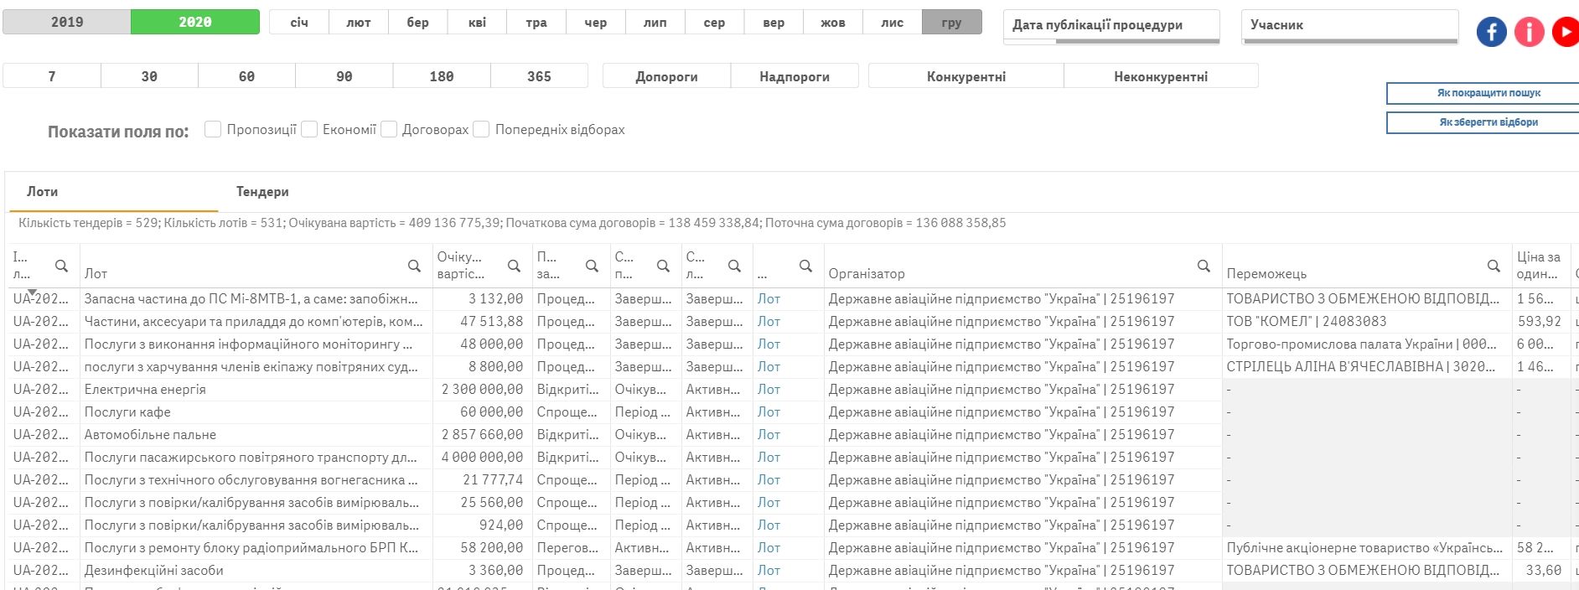The image size is (1579, 590).
Task: Select the month вер
Action: click(774, 23)
